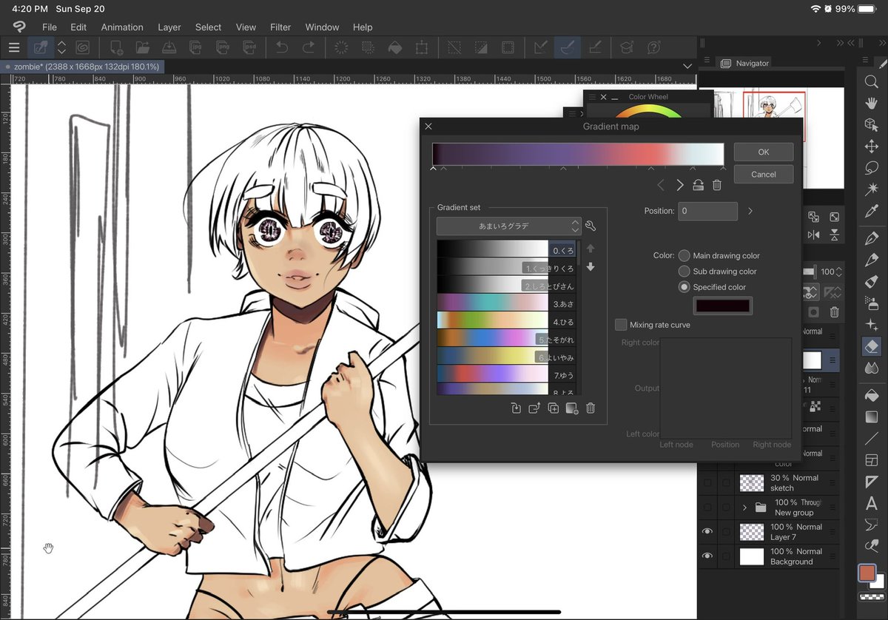Toggle visibility of Layer 7
The width and height of the screenshot is (888, 620).
[x=707, y=531]
